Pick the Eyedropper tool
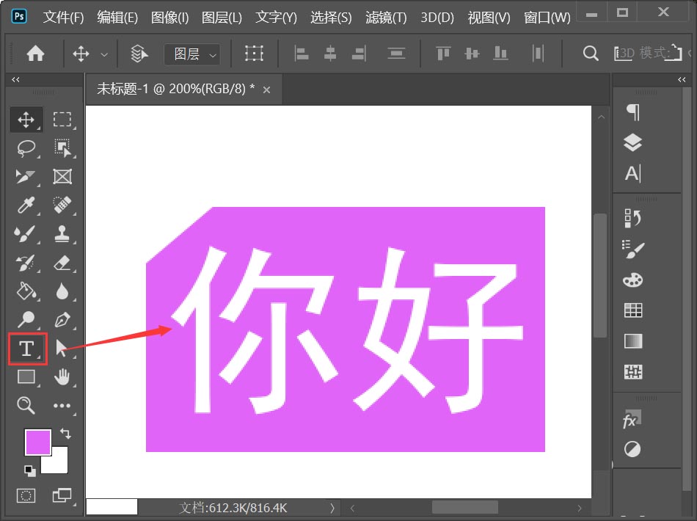This screenshot has width=697, height=521. coord(26,205)
